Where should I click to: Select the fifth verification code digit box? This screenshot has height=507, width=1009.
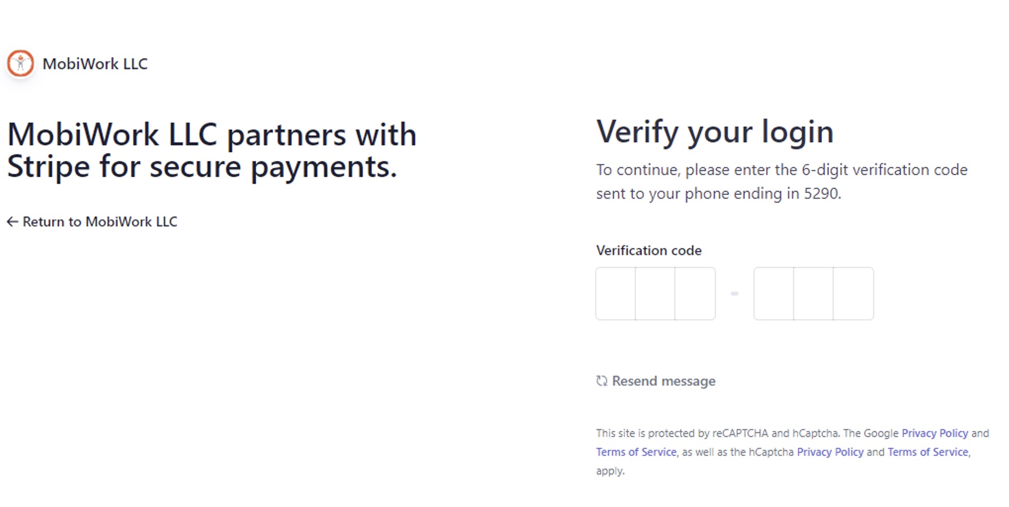coord(813,293)
